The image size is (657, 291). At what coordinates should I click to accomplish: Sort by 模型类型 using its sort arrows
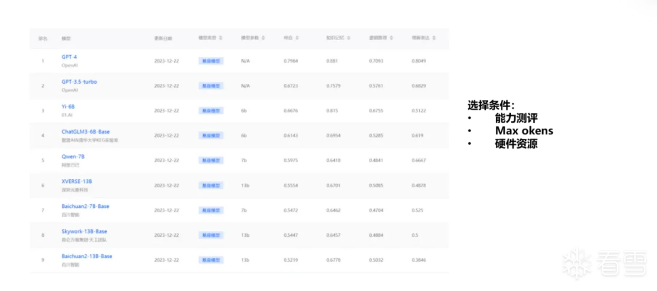click(221, 38)
